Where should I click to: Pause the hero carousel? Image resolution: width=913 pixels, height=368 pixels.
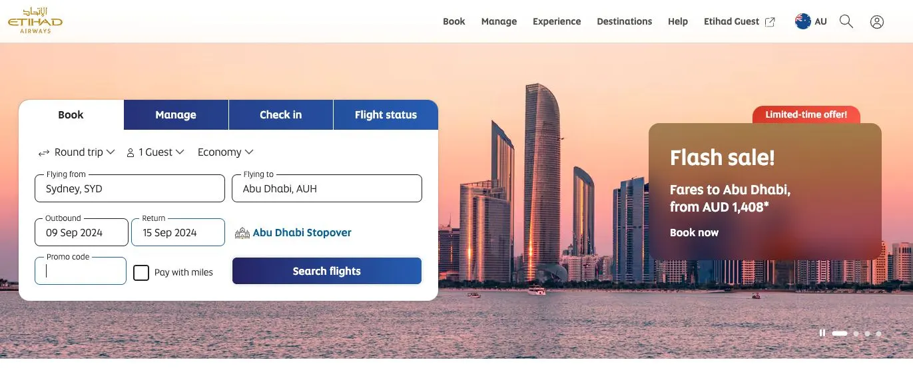click(822, 333)
